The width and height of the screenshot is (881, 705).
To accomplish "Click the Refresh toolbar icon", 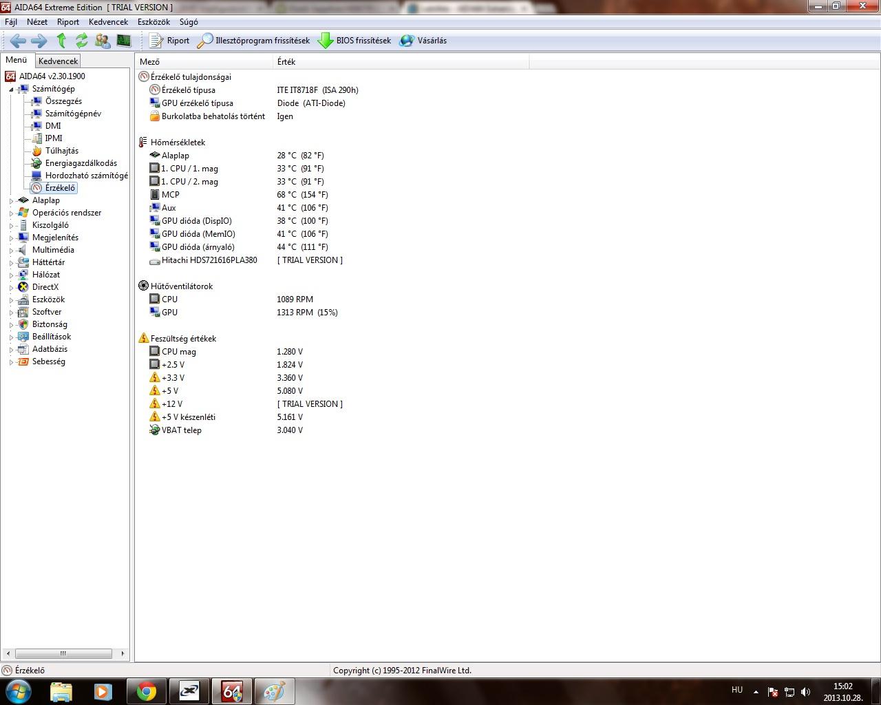I will [82, 41].
